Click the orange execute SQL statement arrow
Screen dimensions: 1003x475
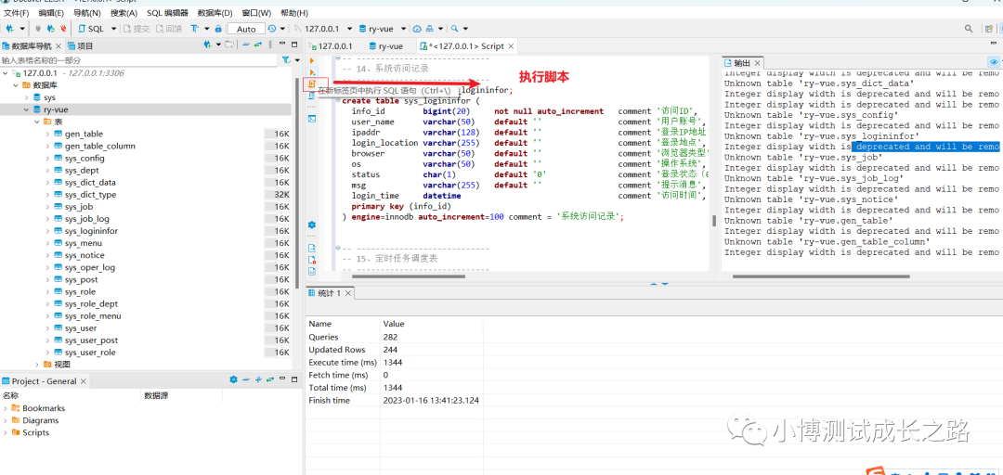[x=312, y=60]
